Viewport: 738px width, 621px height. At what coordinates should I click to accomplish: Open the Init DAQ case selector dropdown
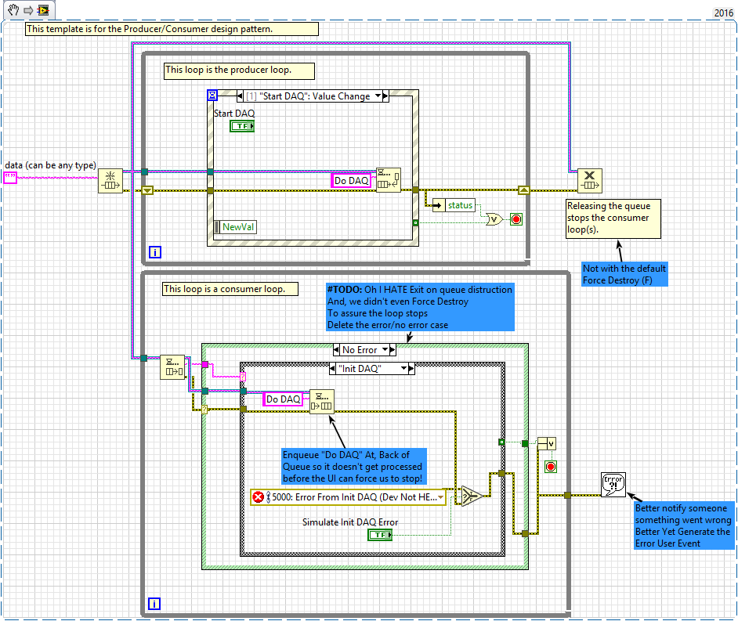[403, 368]
